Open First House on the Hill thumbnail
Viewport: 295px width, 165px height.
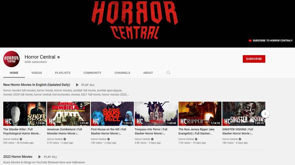[x=112, y=114]
